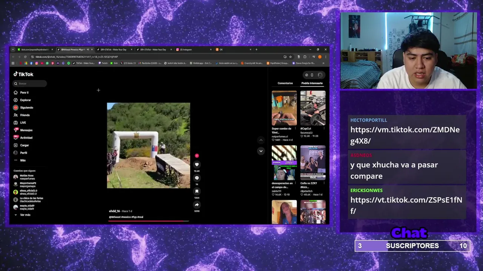Open video comments bubble icon
This screenshot has width=483, height=271.
[197, 178]
